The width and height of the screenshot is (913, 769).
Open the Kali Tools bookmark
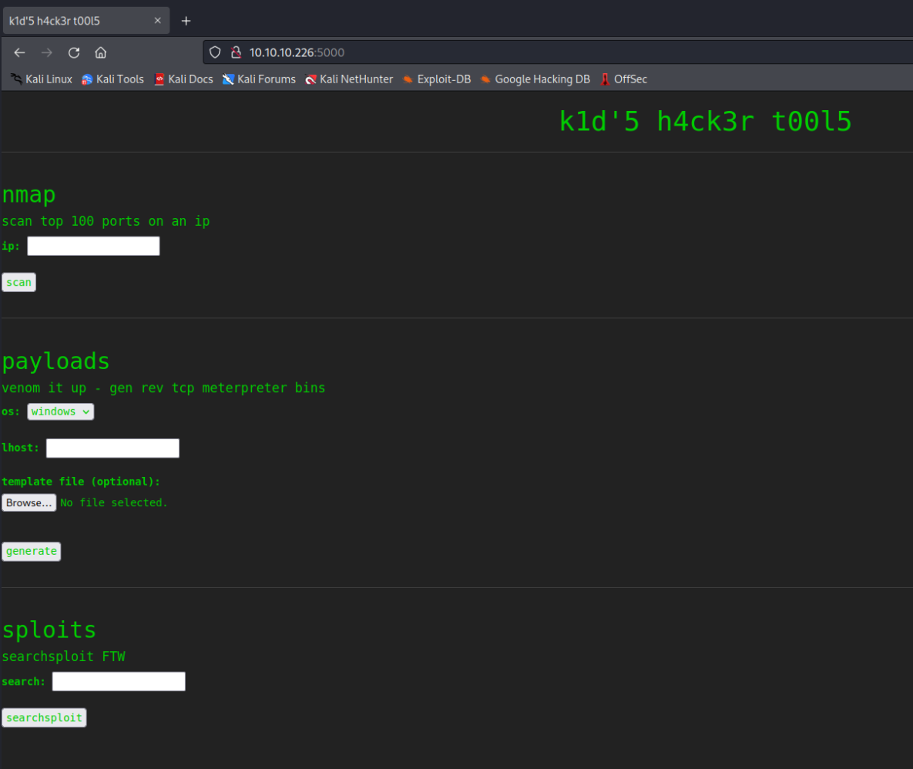point(112,79)
